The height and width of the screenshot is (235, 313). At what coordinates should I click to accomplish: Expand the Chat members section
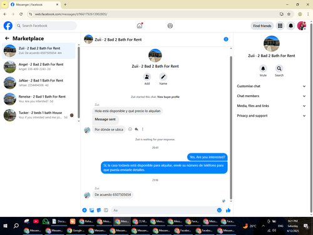point(271,96)
